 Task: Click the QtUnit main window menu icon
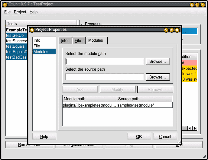(x=5, y=5)
